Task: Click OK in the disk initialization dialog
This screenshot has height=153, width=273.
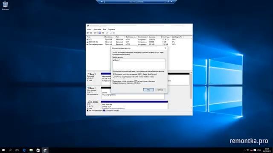Action: pyautogui.click(x=148, y=90)
